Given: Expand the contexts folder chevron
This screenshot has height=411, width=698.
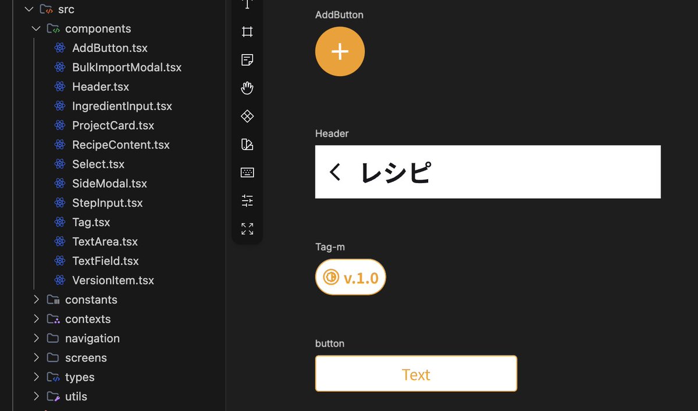Looking at the screenshot, I should click(36, 319).
